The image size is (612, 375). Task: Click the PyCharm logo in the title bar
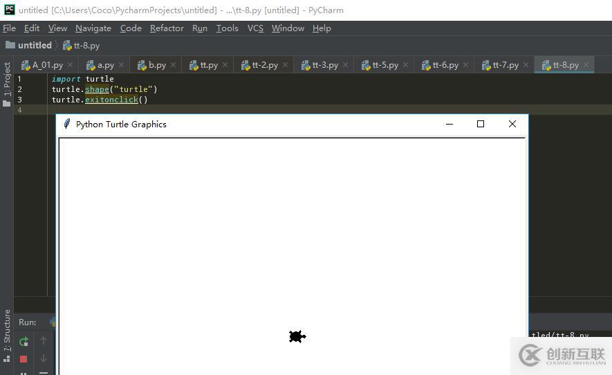pyautogui.click(x=10, y=10)
